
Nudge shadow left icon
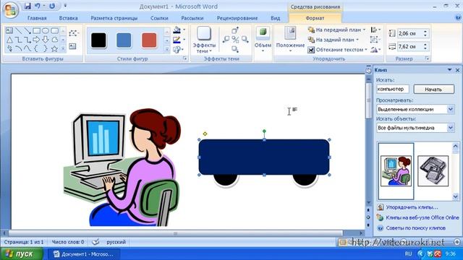click(226, 39)
